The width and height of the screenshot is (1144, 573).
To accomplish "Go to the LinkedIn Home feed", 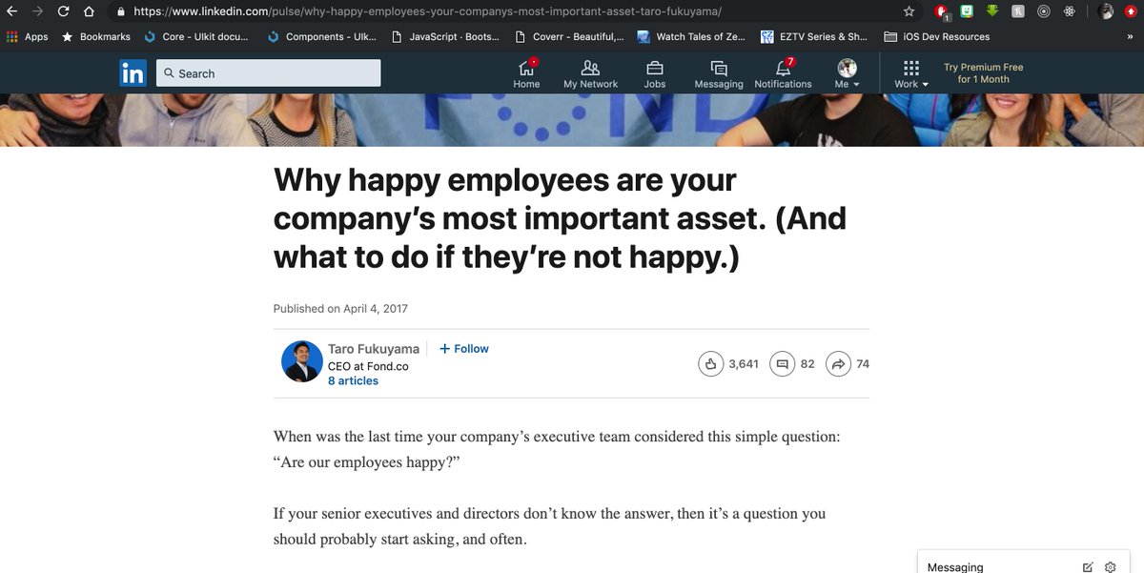I will (526, 73).
